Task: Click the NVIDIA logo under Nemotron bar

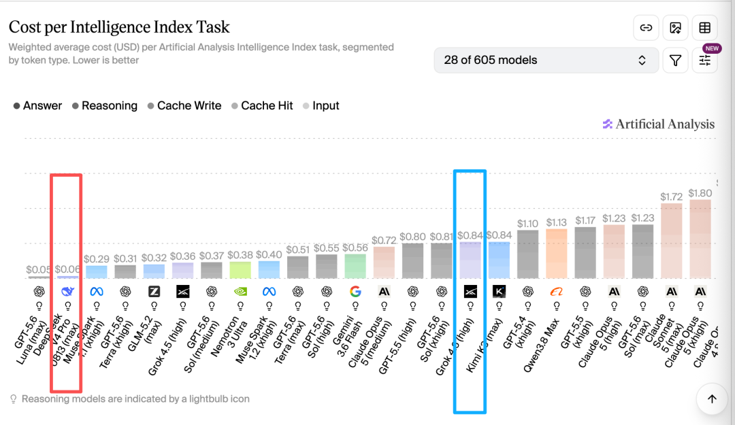Action: pyautogui.click(x=240, y=292)
